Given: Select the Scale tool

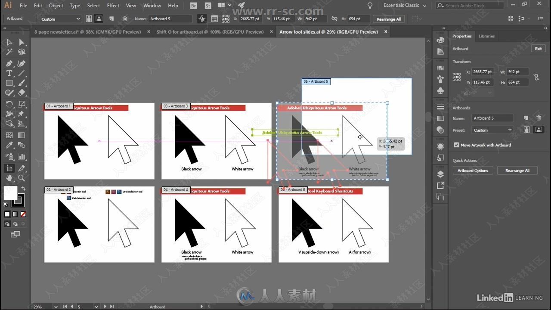Looking at the screenshot, I should 22,104.
